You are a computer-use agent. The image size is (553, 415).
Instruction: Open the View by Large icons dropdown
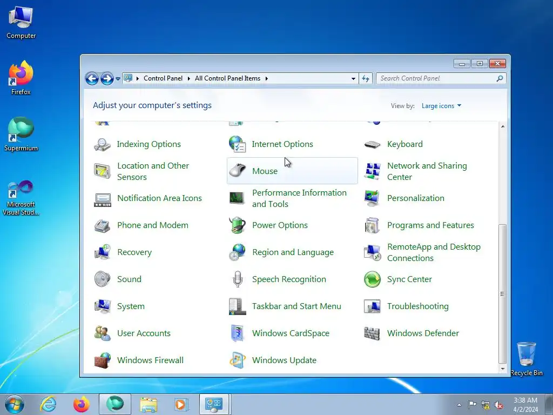pyautogui.click(x=441, y=106)
